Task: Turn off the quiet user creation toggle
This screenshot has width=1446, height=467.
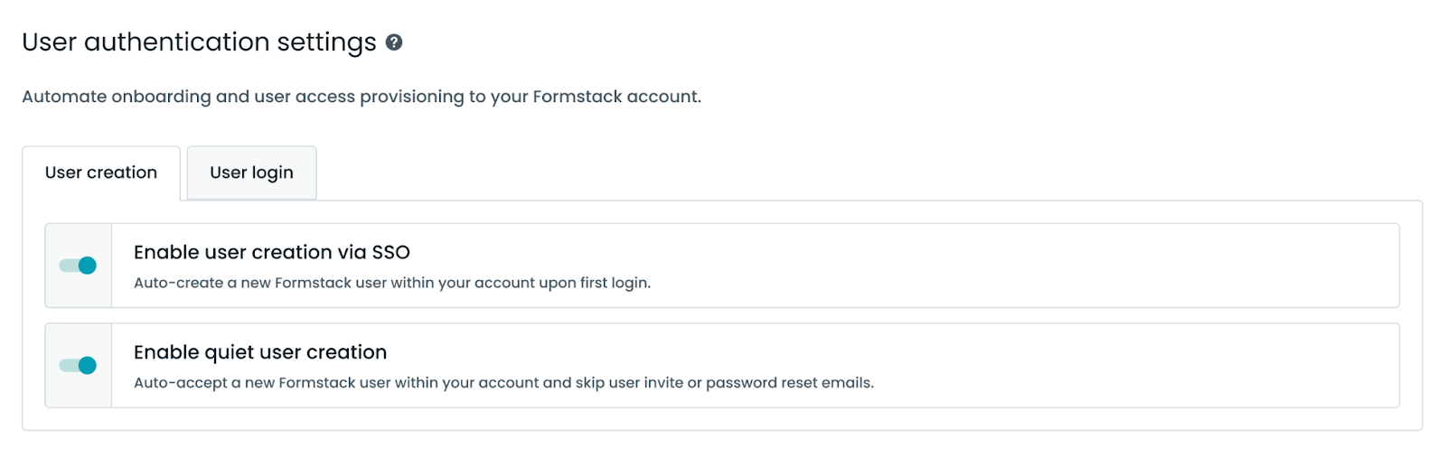Action: (x=79, y=366)
